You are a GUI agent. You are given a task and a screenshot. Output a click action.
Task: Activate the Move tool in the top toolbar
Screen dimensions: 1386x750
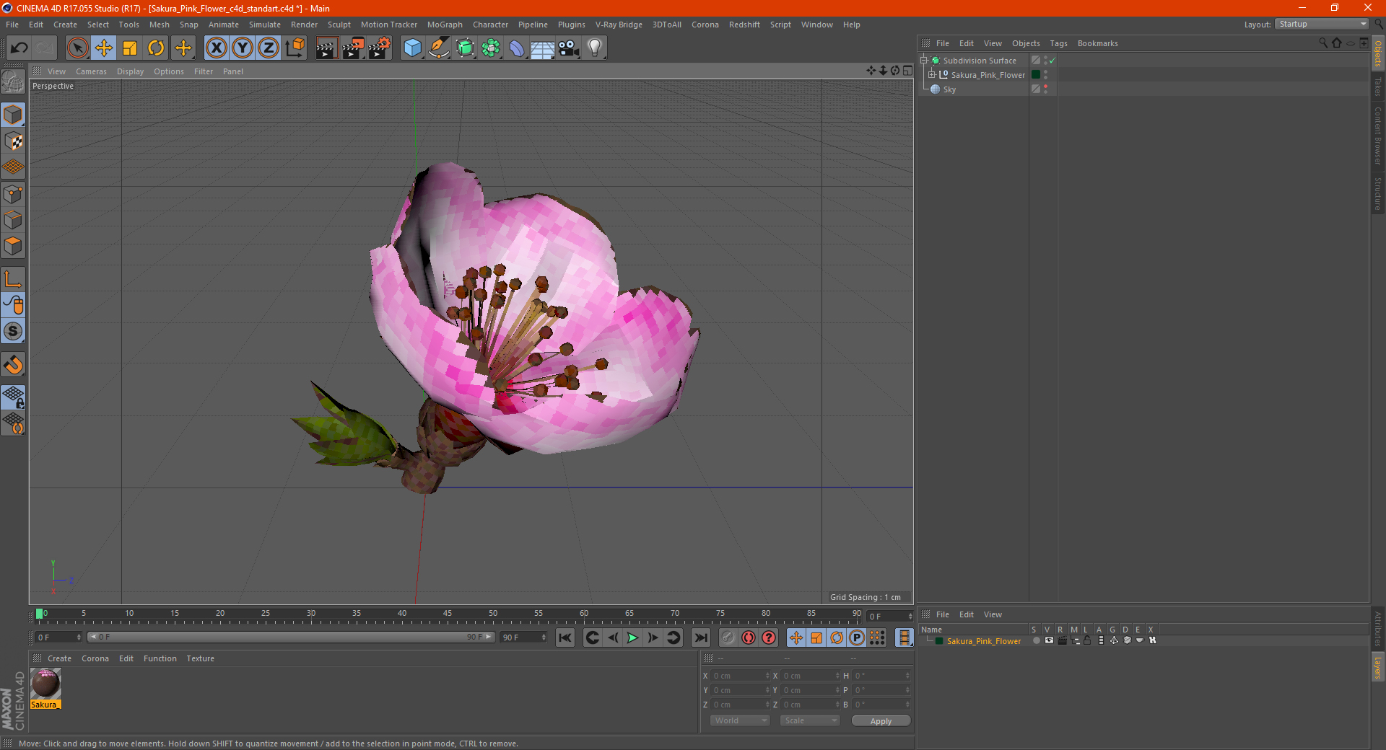click(104, 48)
